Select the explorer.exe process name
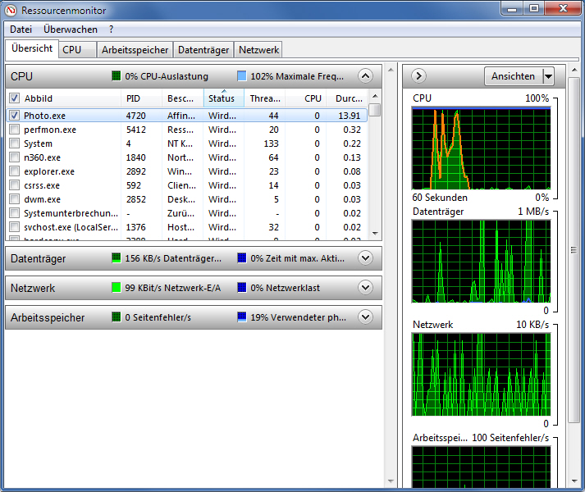585x492 pixels. tap(49, 171)
